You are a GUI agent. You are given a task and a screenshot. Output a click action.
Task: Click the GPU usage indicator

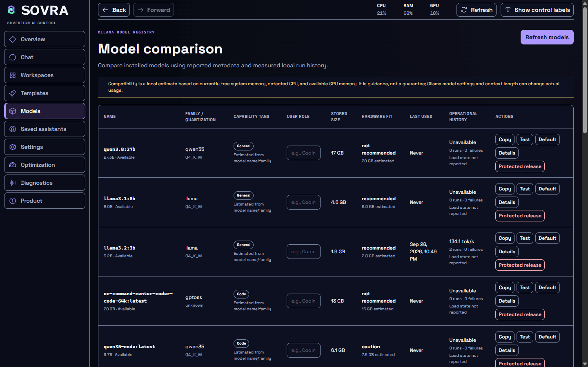(434, 9)
